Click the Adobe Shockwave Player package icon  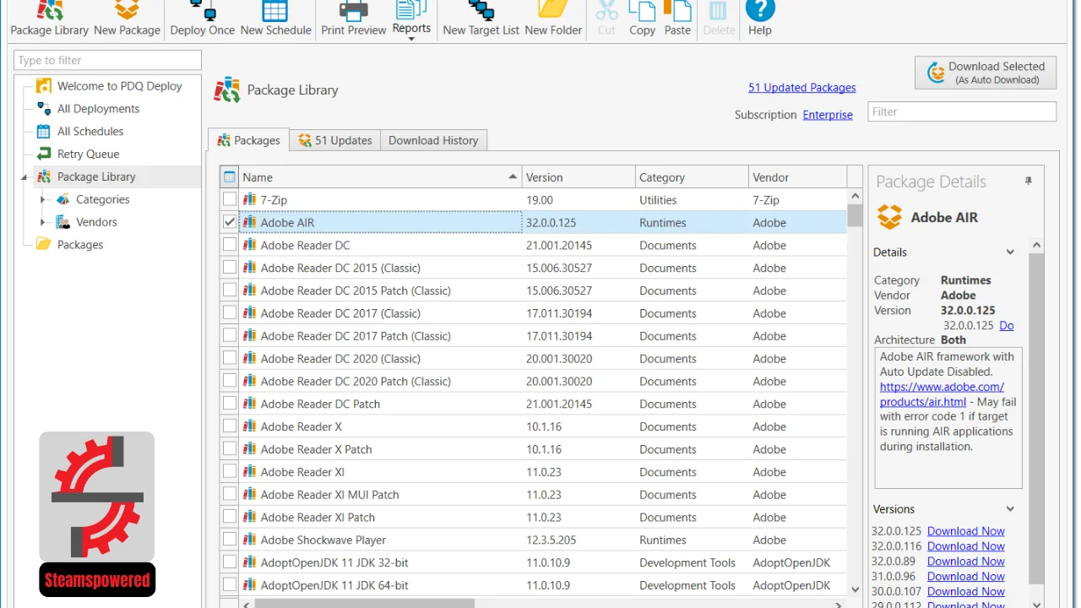pos(249,540)
